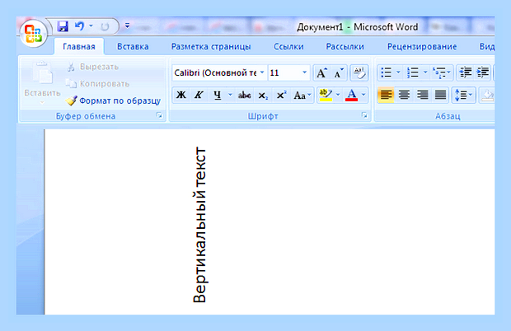The image size is (511, 331).
Task: Open the Буфер обмена dialog launcher
Action: coord(159,115)
